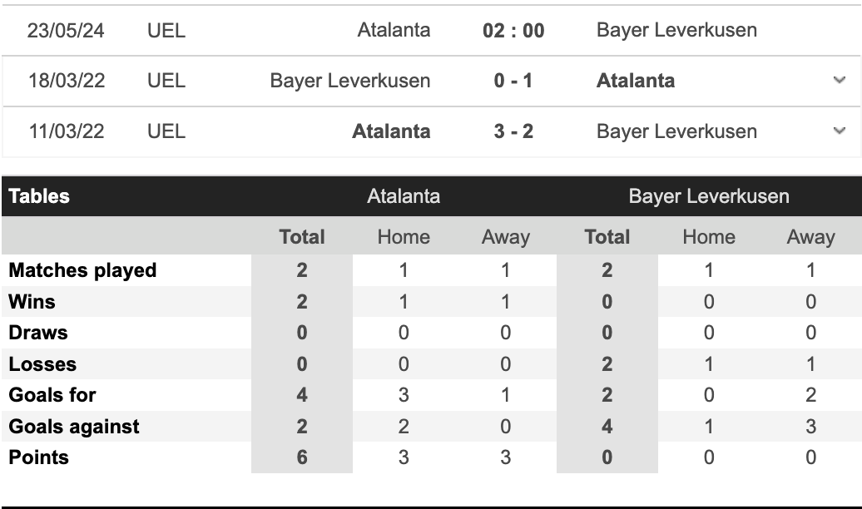Screen dimensions: 862x509
Task: Select the Atalanta heading in the Tables bar
Action: point(404,196)
